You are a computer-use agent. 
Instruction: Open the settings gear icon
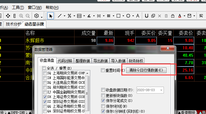click(37, 16)
